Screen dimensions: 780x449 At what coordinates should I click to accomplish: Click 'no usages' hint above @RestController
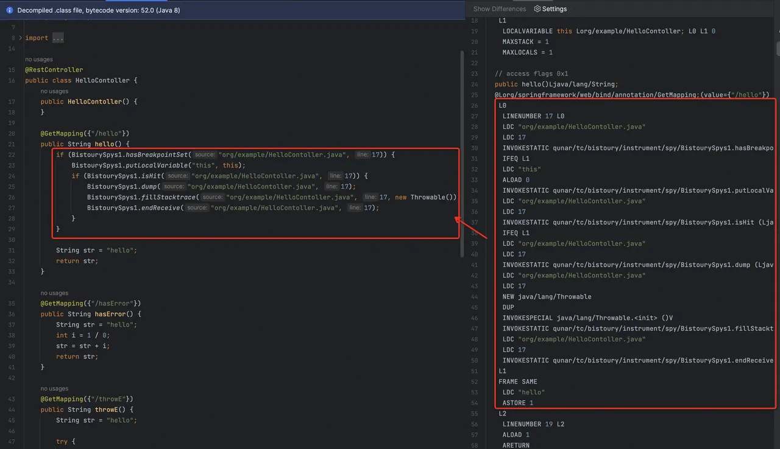point(39,60)
